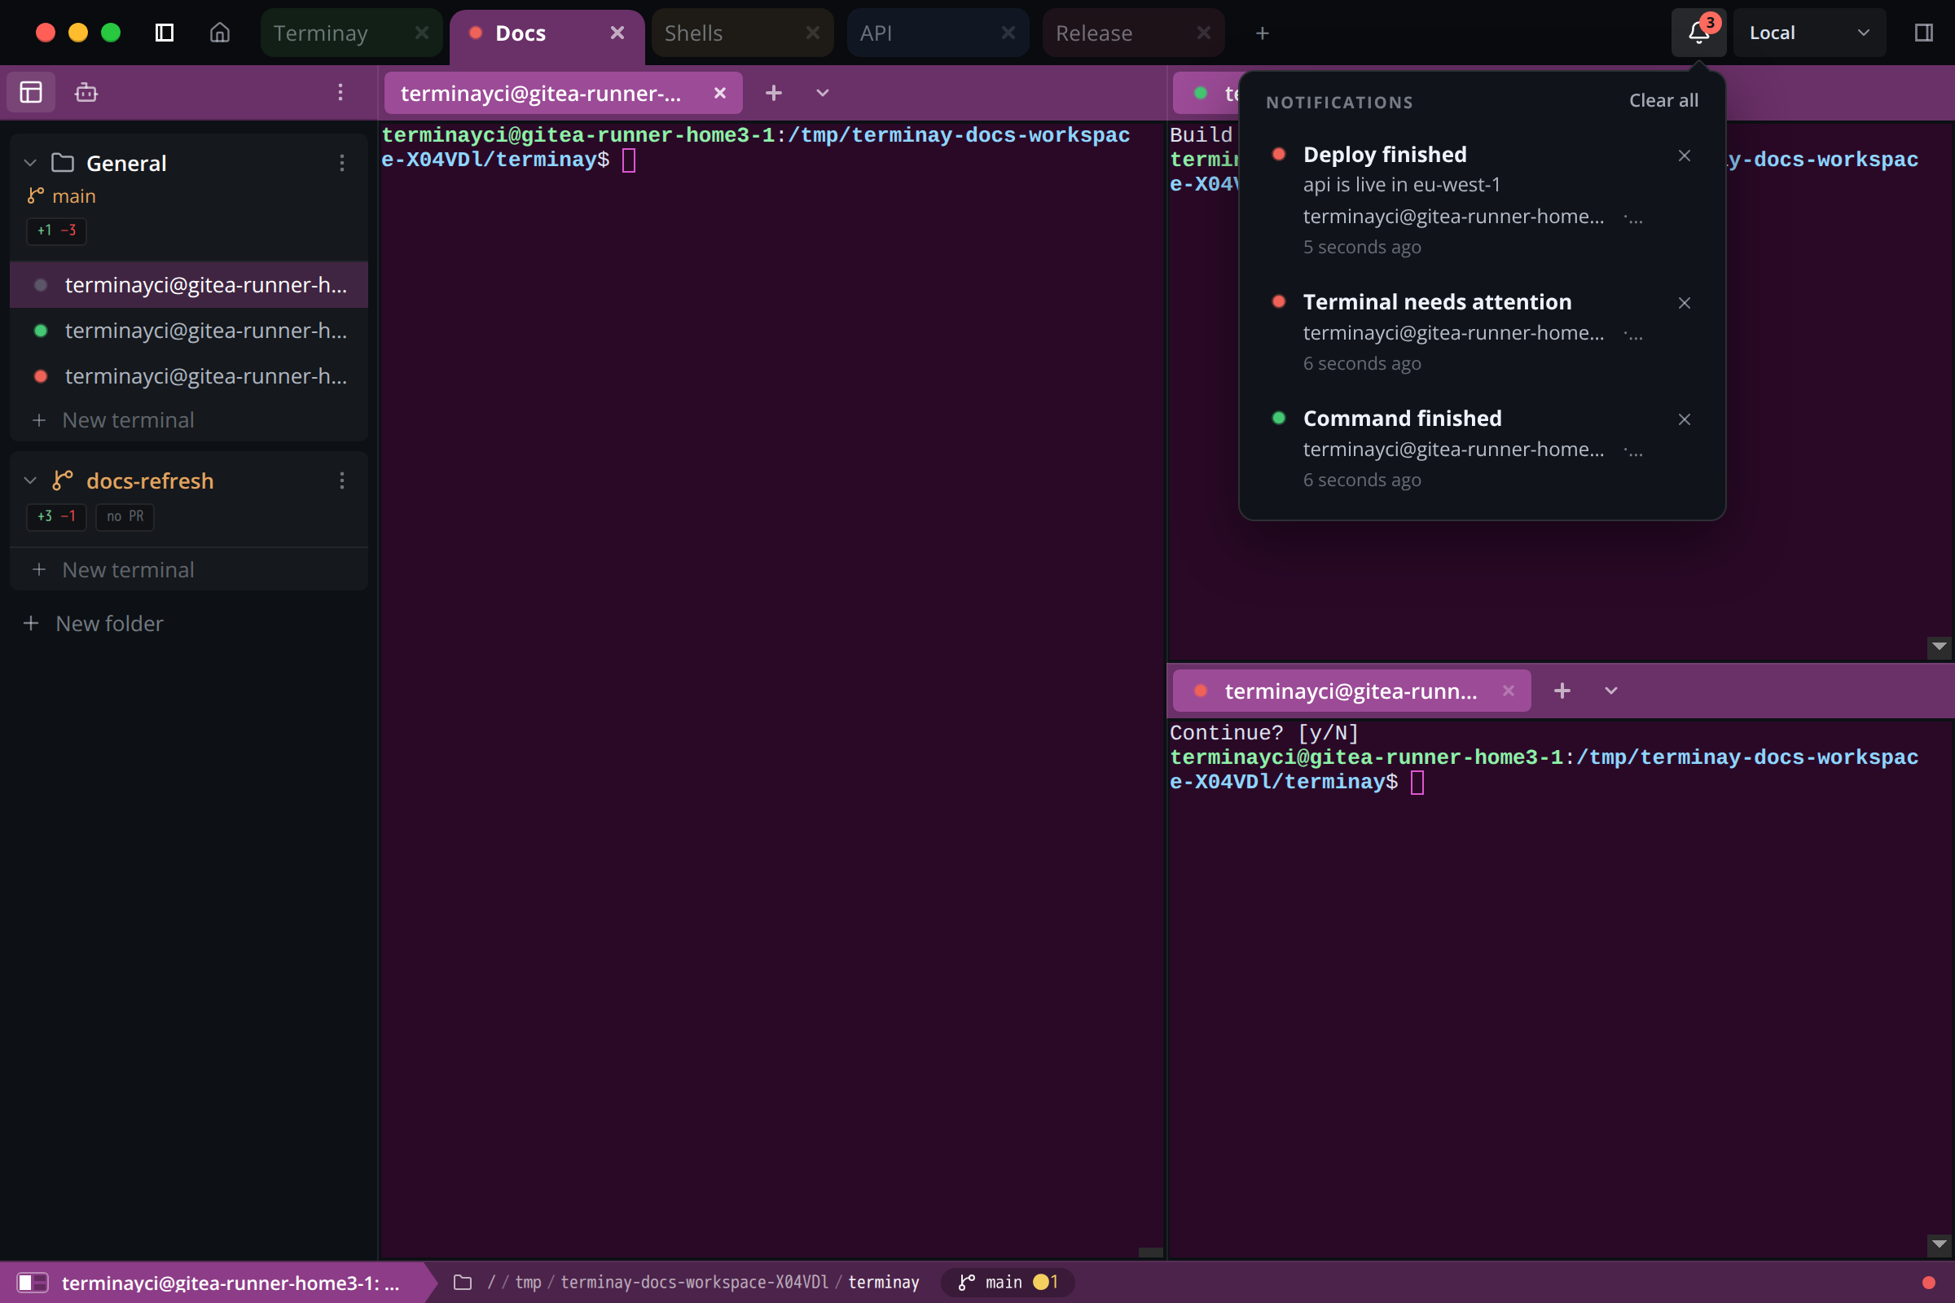Open the agent robot icon in sidebar
The width and height of the screenshot is (1955, 1303).
(x=86, y=92)
